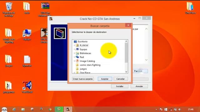Select the juegos desktop folder
Image resolution: width=200 pixels, height=112 pixels.
tap(9, 61)
